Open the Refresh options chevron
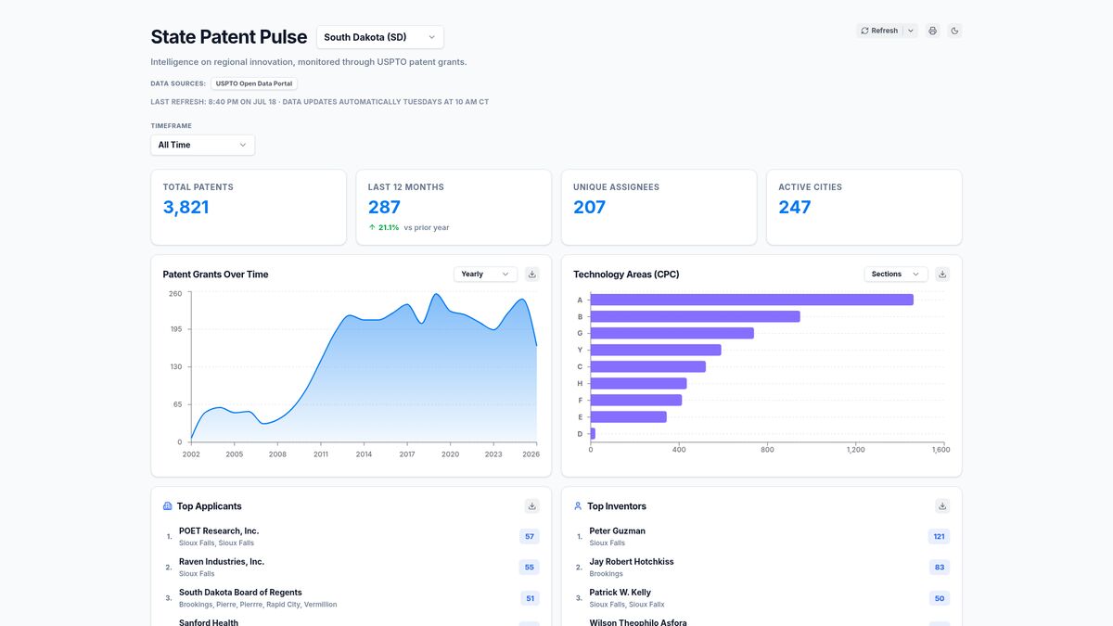The width and height of the screenshot is (1113, 626). 911,31
